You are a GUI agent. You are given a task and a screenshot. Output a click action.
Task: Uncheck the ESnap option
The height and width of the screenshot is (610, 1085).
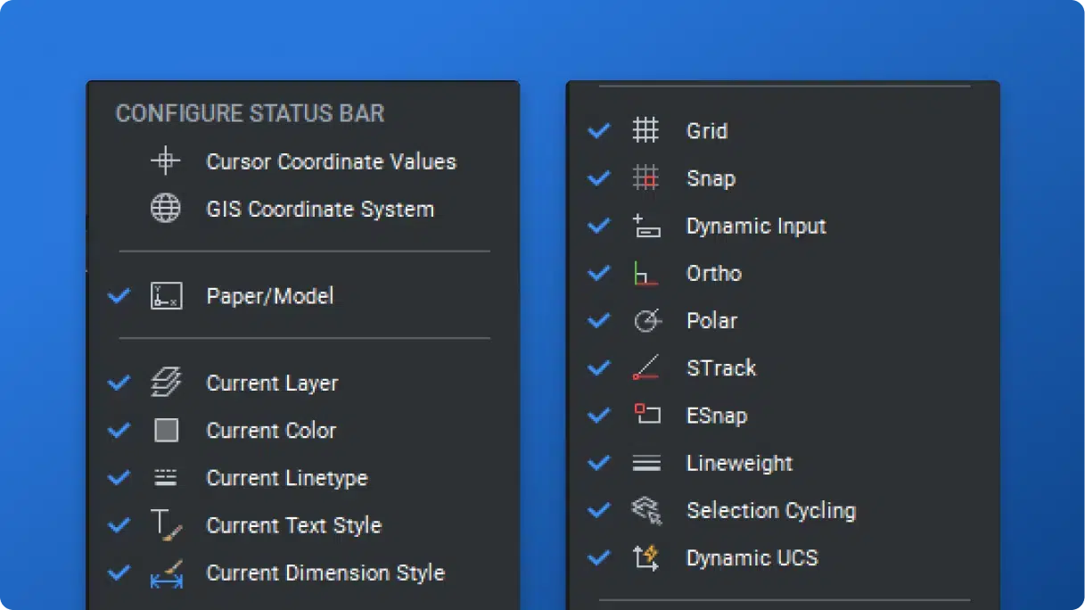tap(598, 415)
